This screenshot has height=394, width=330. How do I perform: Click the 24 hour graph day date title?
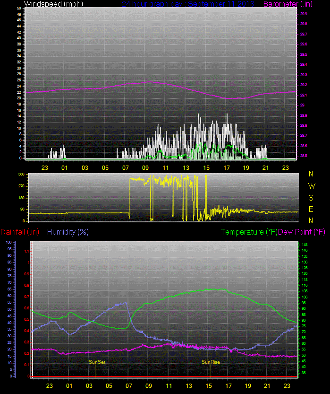(188, 4)
